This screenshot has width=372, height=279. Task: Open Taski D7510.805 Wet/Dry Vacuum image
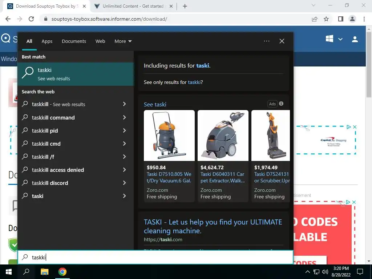click(x=169, y=136)
